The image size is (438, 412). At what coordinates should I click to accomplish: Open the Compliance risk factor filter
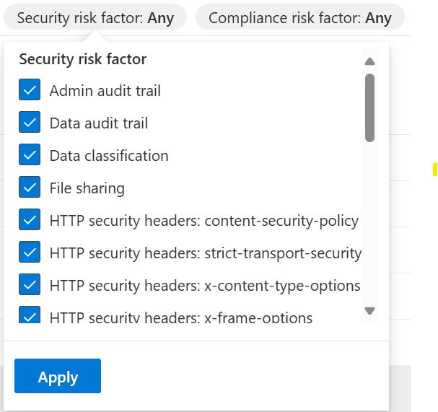[x=299, y=18]
